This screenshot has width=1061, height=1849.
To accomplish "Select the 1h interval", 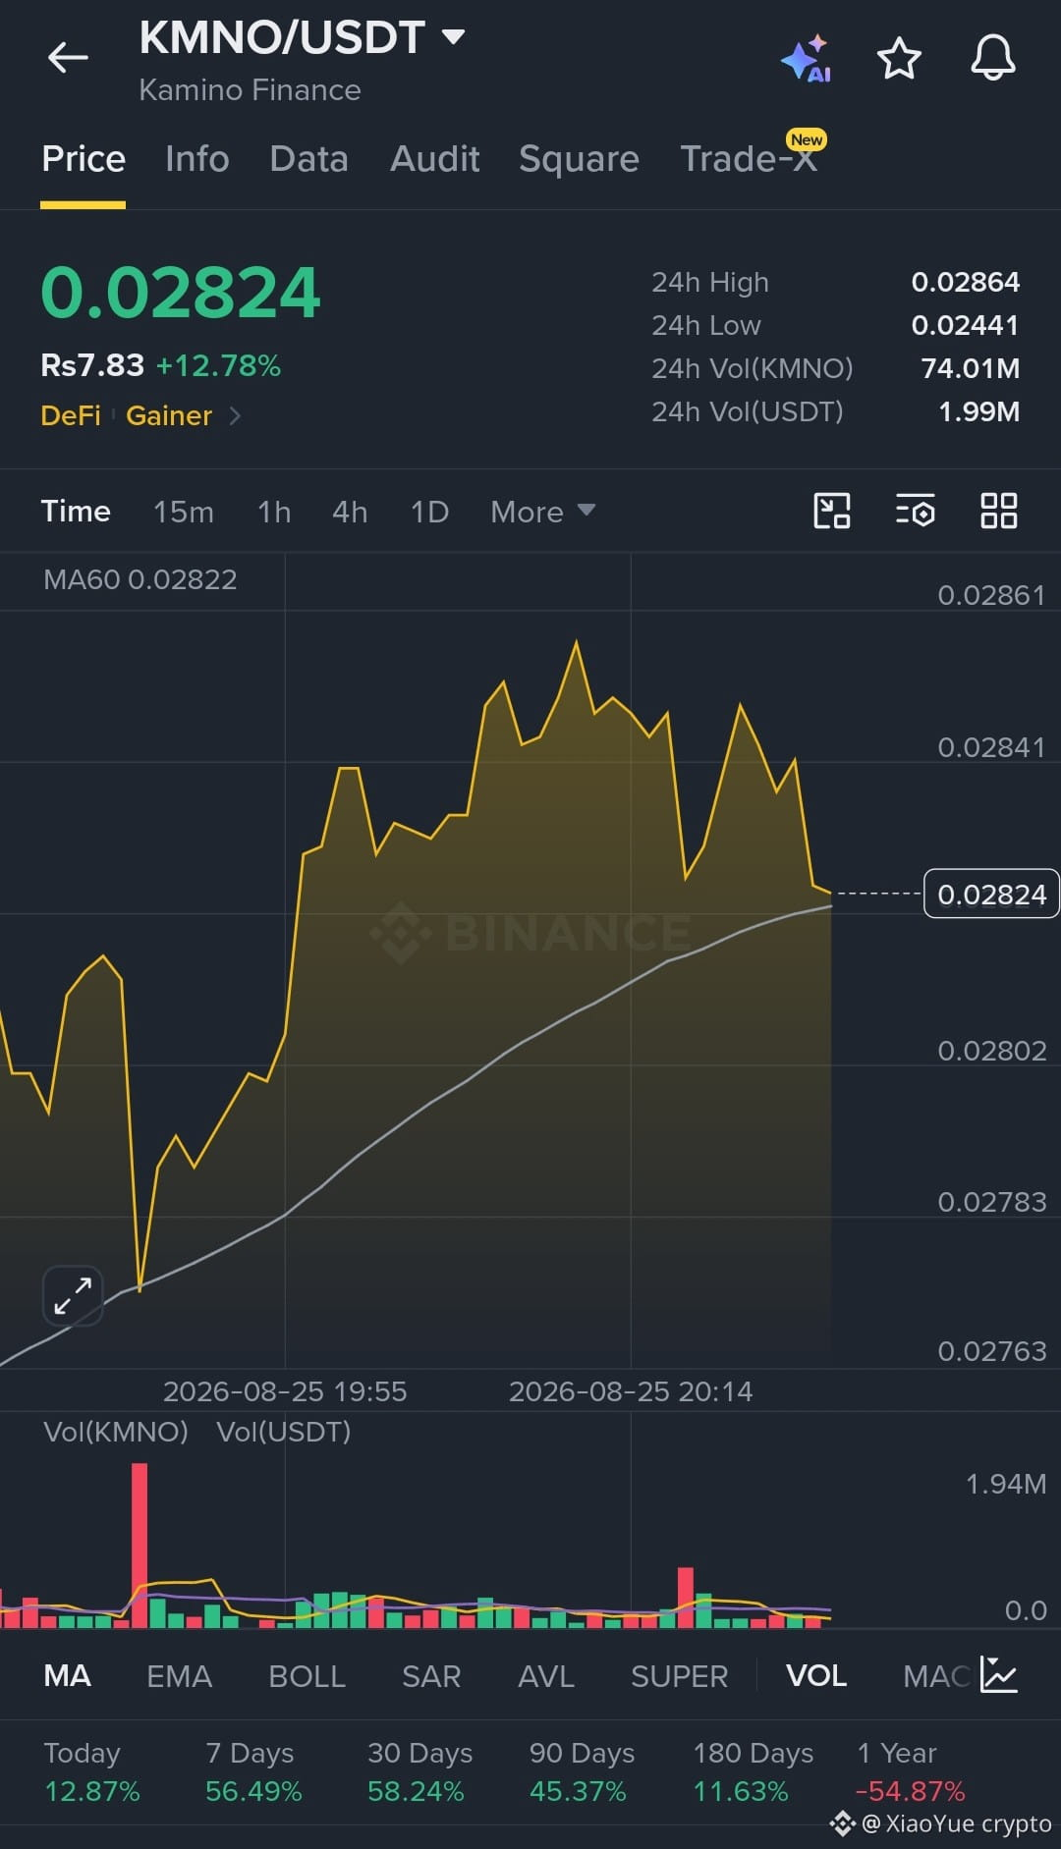I will coord(274,512).
